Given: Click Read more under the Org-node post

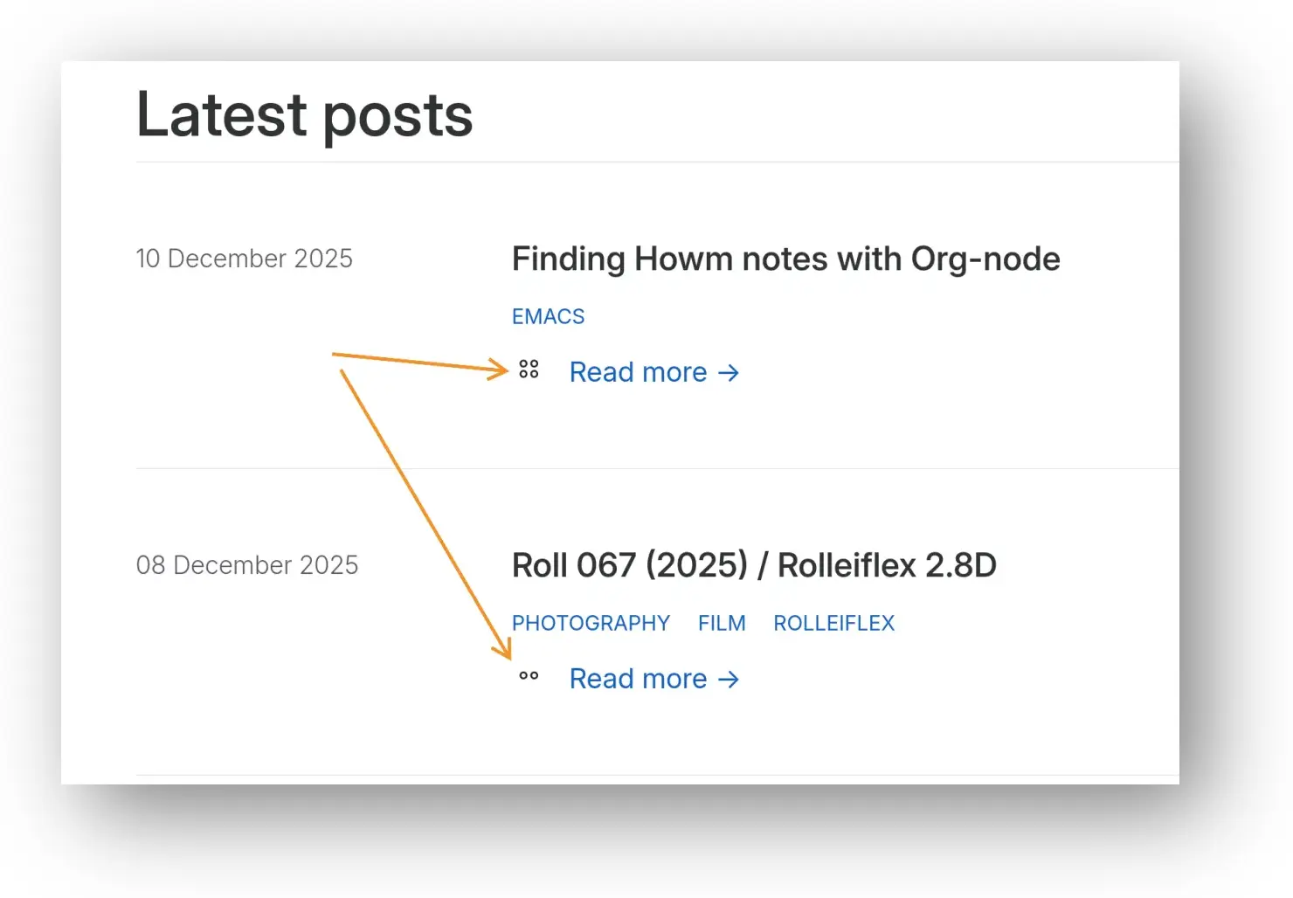Looking at the screenshot, I should point(638,372).
